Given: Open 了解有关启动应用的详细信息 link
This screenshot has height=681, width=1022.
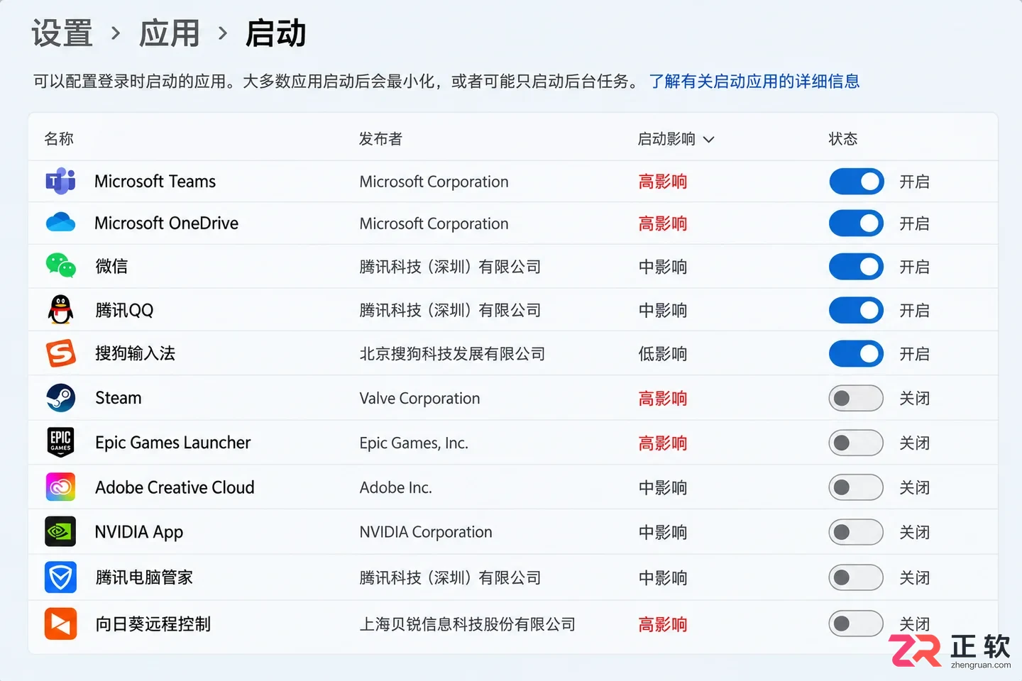Looking at the screenshot, I should (x=754, y=82).
